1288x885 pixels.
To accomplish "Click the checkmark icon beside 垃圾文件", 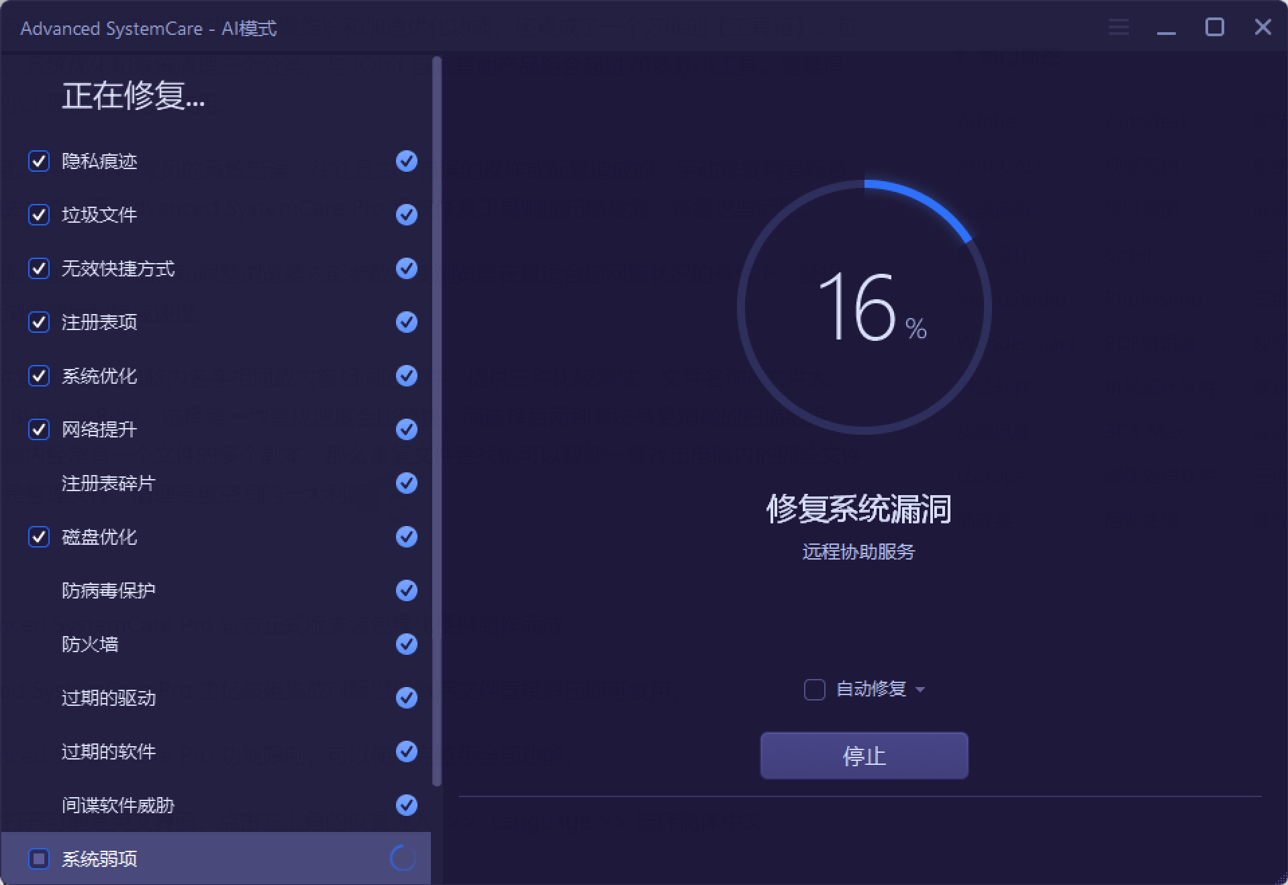I will 405,215.
